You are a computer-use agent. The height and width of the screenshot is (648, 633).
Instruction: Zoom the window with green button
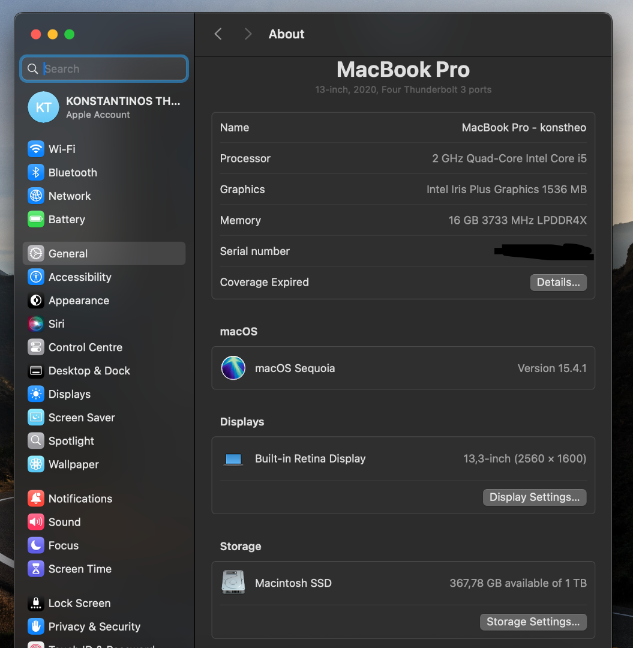click(70, 34)
